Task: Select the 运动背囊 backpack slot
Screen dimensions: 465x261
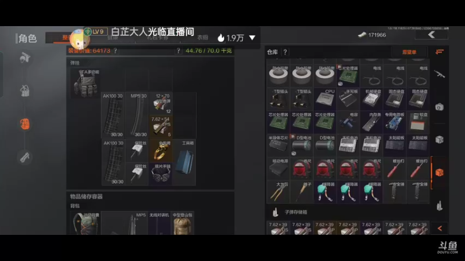Action: point(85,223)
